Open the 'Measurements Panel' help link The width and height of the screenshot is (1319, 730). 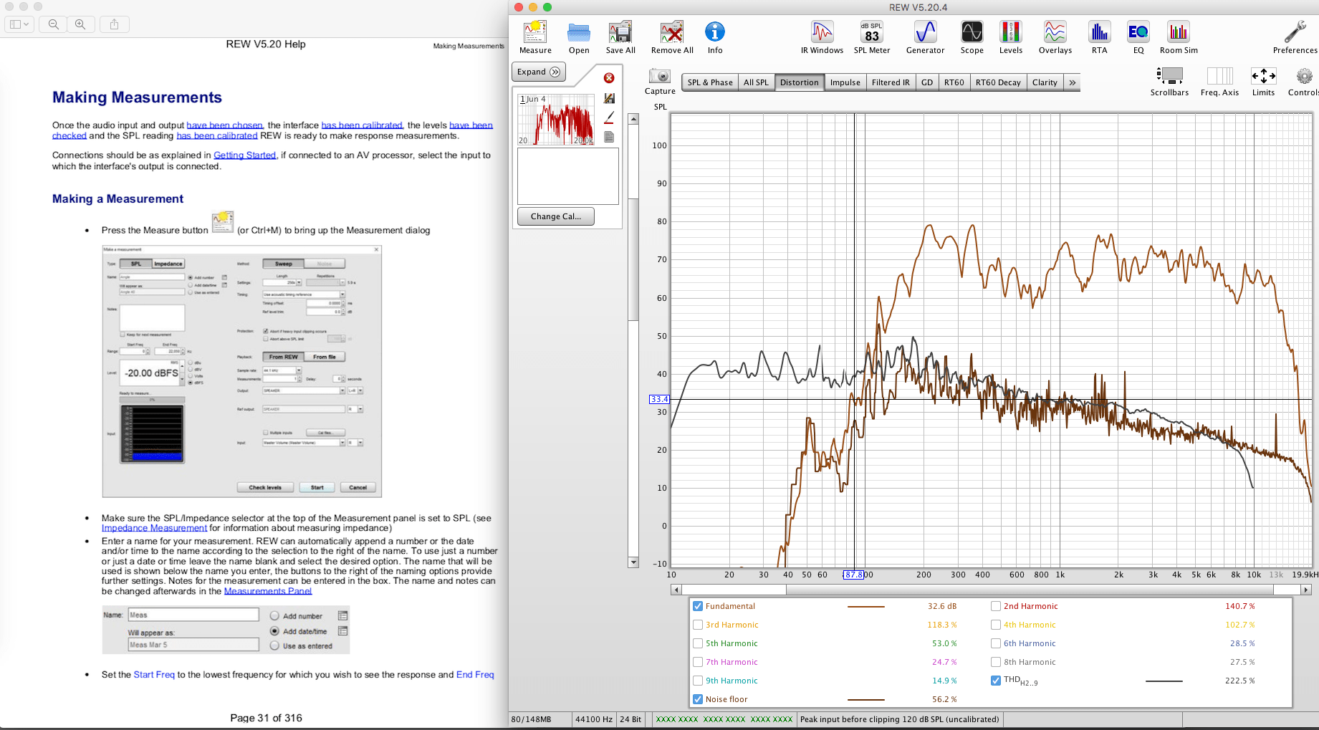(268, 591)
